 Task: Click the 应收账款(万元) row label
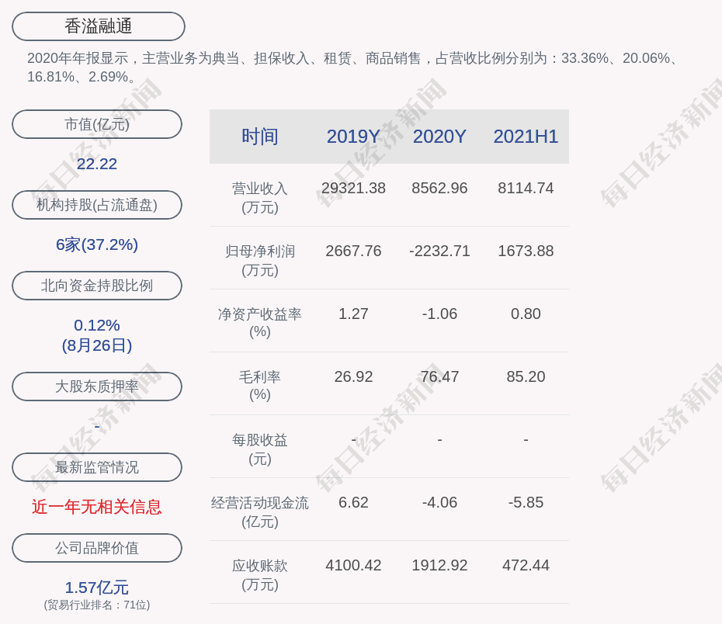260,575
